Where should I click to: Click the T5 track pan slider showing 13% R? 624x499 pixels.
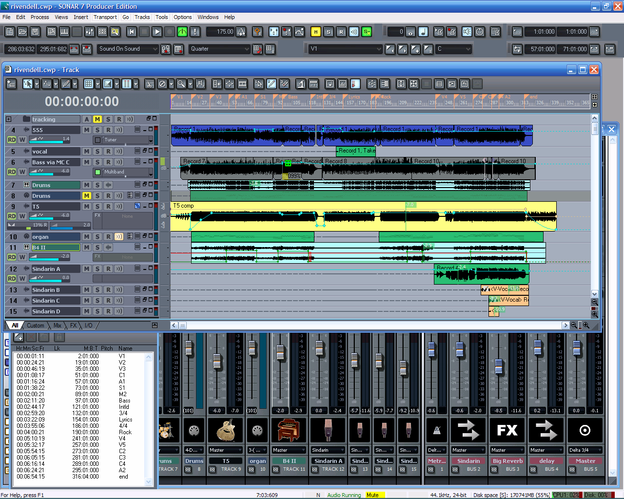point(27,225)
